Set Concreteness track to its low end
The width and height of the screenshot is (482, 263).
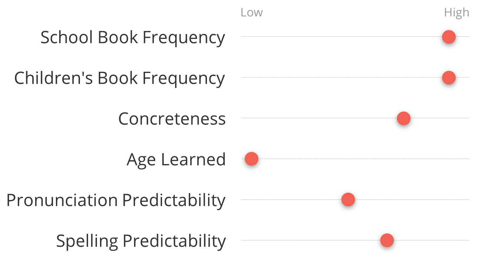point(243,118)
